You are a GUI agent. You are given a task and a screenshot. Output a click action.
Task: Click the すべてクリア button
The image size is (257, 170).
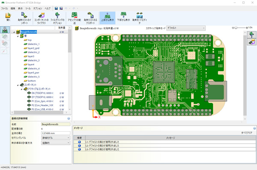pyautogui.click(x=247, y=133)
